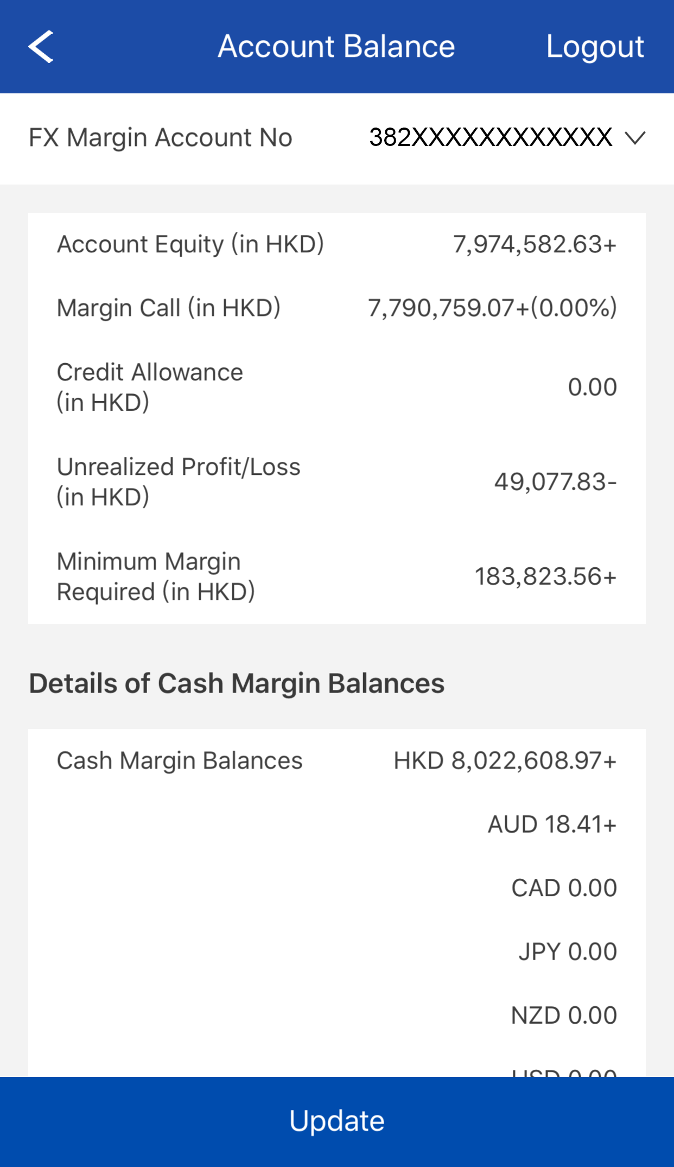Tap the Account Equity value 7,974,582.63+

coord(535,244)
